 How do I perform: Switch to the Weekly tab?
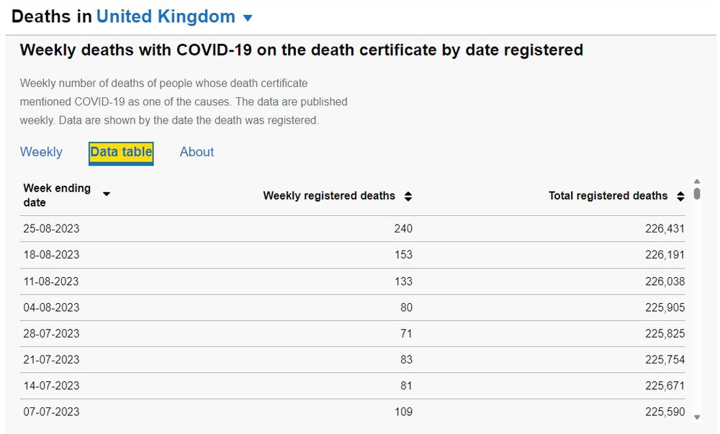(x=41, y=152)
